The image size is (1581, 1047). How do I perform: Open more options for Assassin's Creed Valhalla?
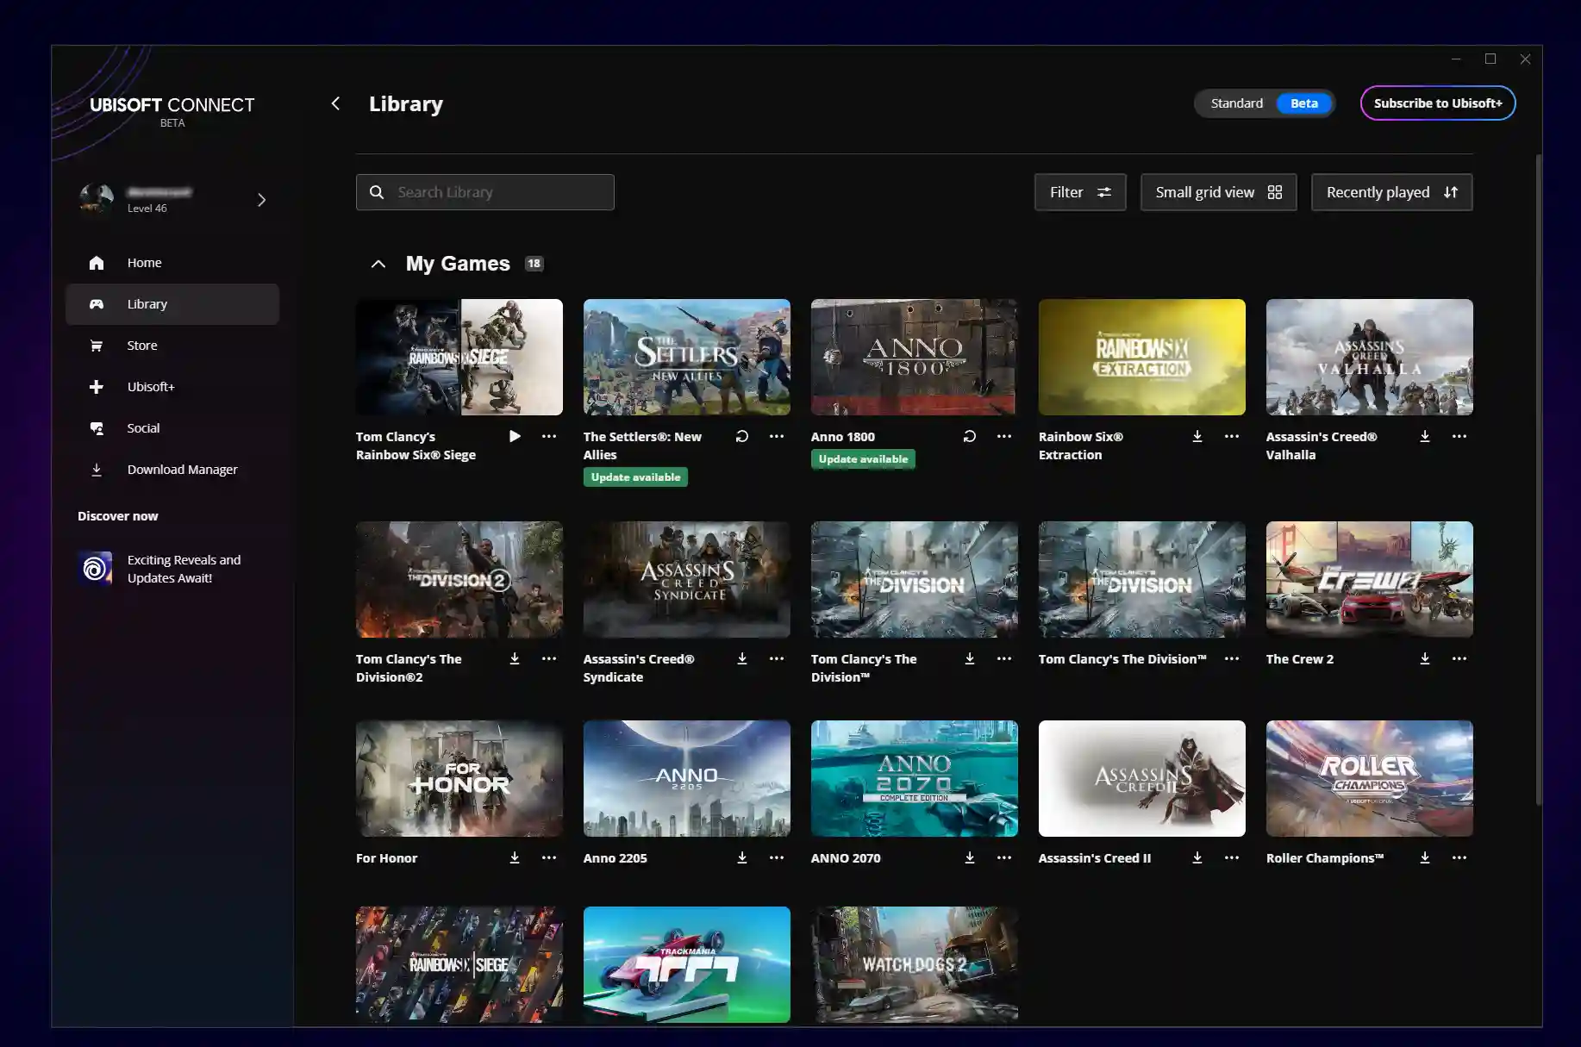pyautogui.click(x=1459, y=436)
